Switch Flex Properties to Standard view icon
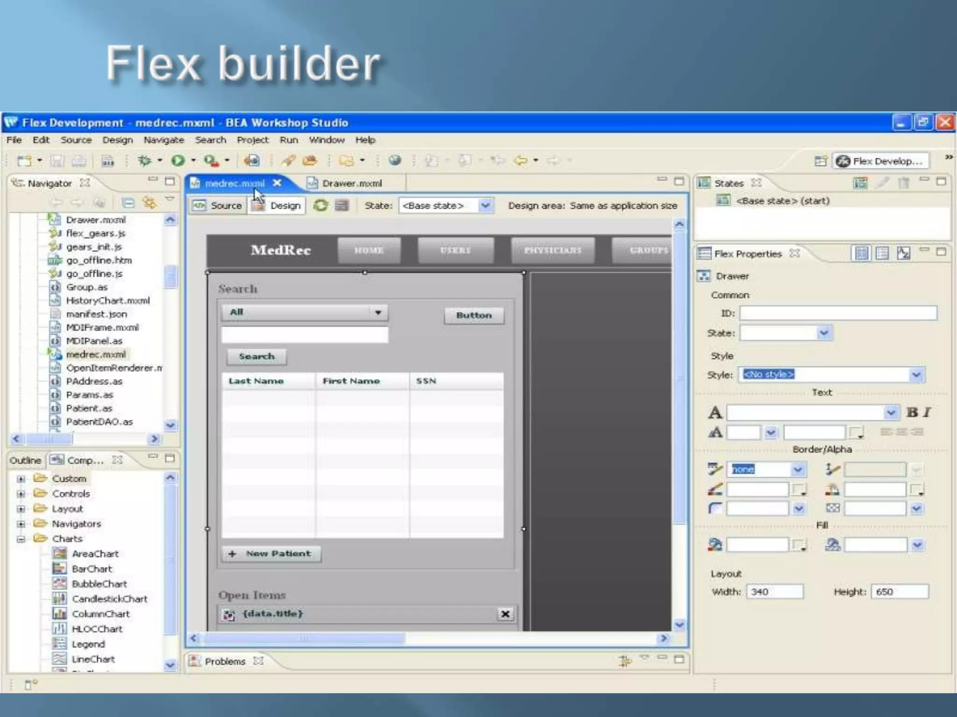The height and width of the screenshot is (717, 957). click(x=861, y=253)
